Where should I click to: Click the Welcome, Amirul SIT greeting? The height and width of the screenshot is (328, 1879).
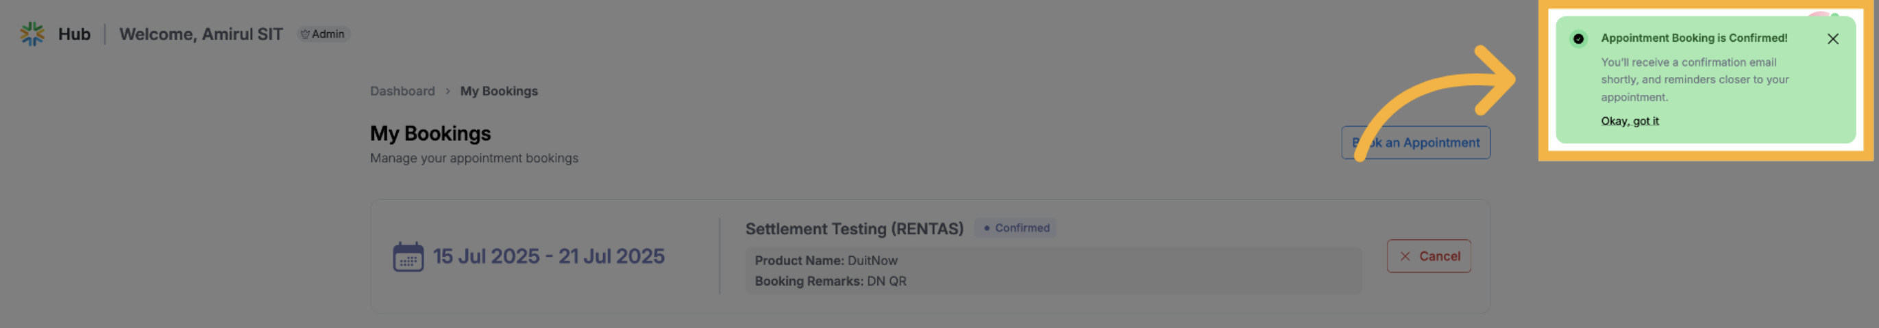click(201, 34)
